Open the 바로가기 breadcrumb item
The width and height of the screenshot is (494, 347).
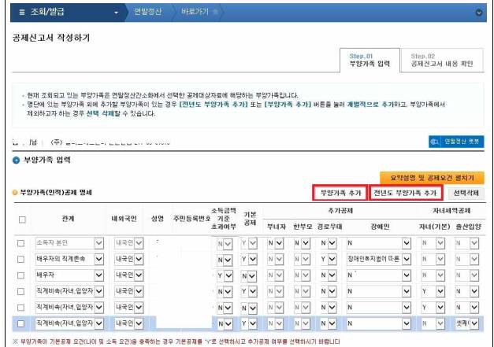[195, 12]
